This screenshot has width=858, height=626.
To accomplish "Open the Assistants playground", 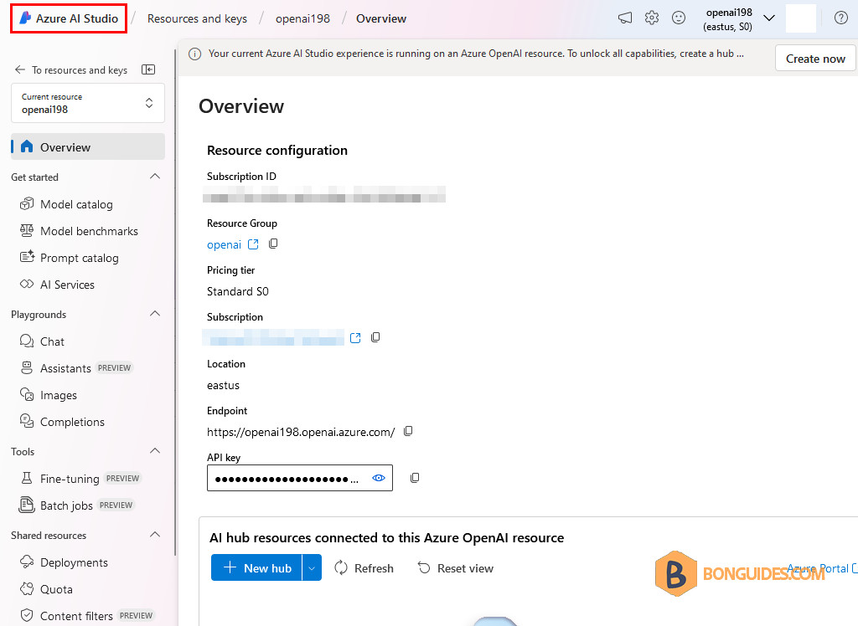I will pyautogui.click(x=76, y=368).
